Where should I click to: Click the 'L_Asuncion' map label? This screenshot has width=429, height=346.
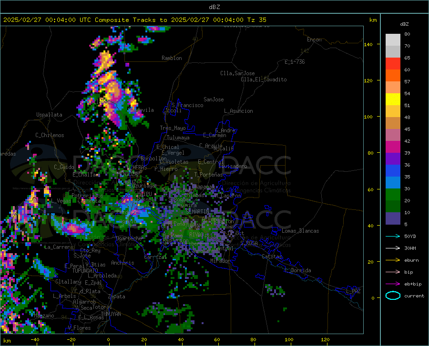click(x=238, y=111)
